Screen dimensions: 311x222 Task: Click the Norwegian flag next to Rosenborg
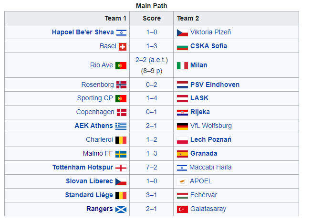tap(121, 85)
